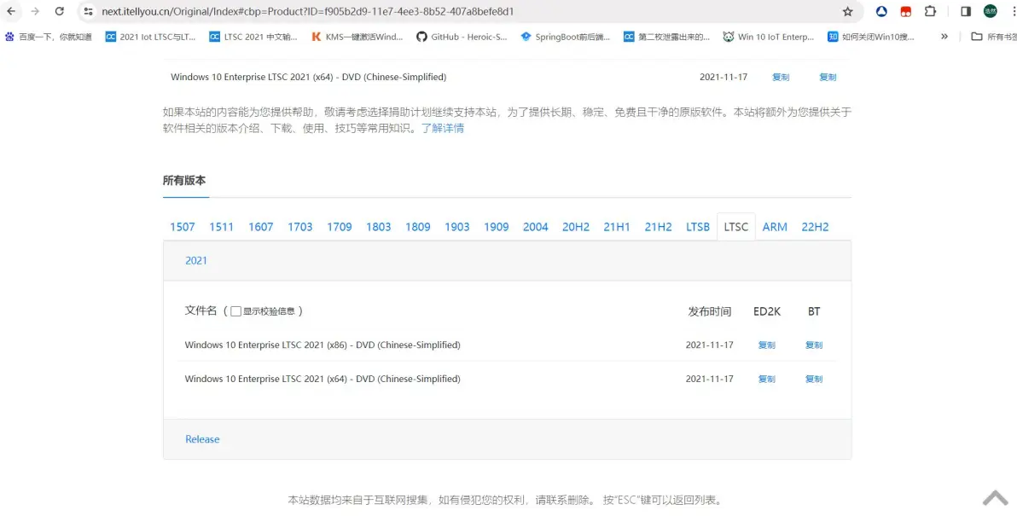Click the 2021-11-17 date in x86 row
The image size is (1017, 516).
point(710,345)
